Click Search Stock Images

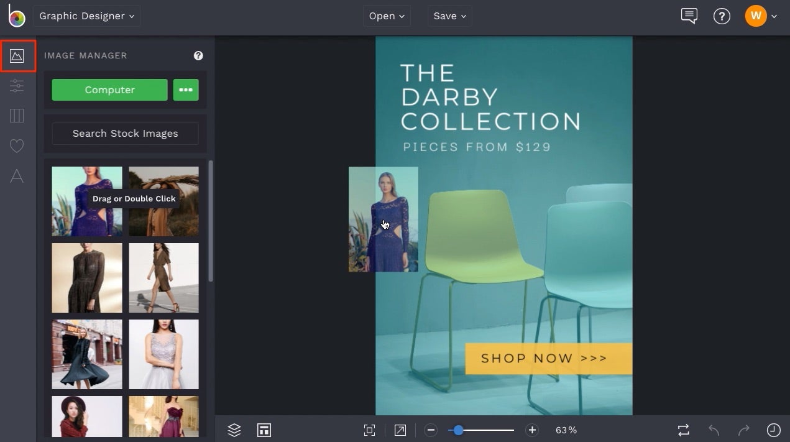tap(125, 133)
